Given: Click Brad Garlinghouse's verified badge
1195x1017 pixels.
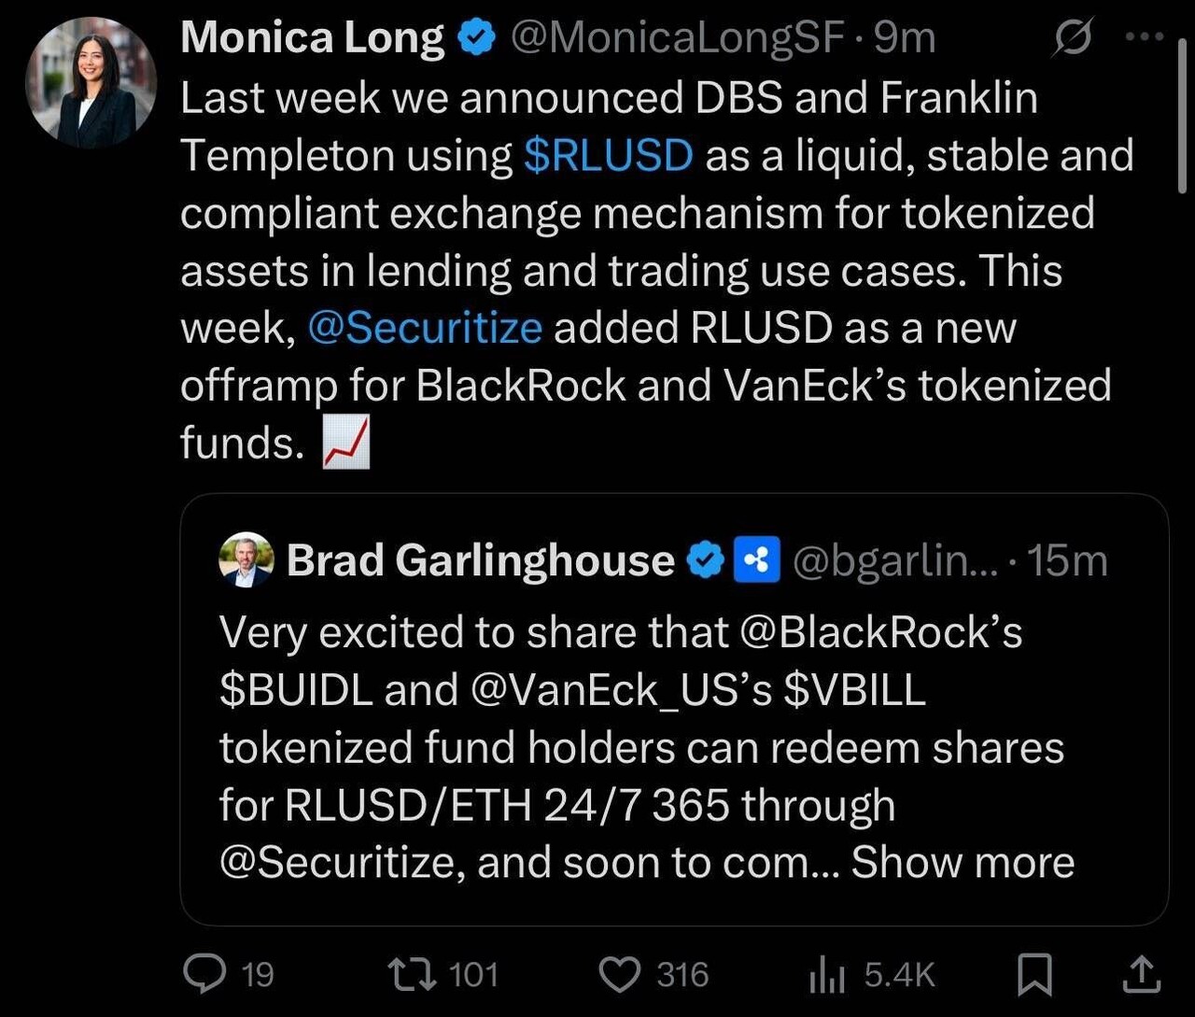Looking at the screenshot, I should coord(706,561).
